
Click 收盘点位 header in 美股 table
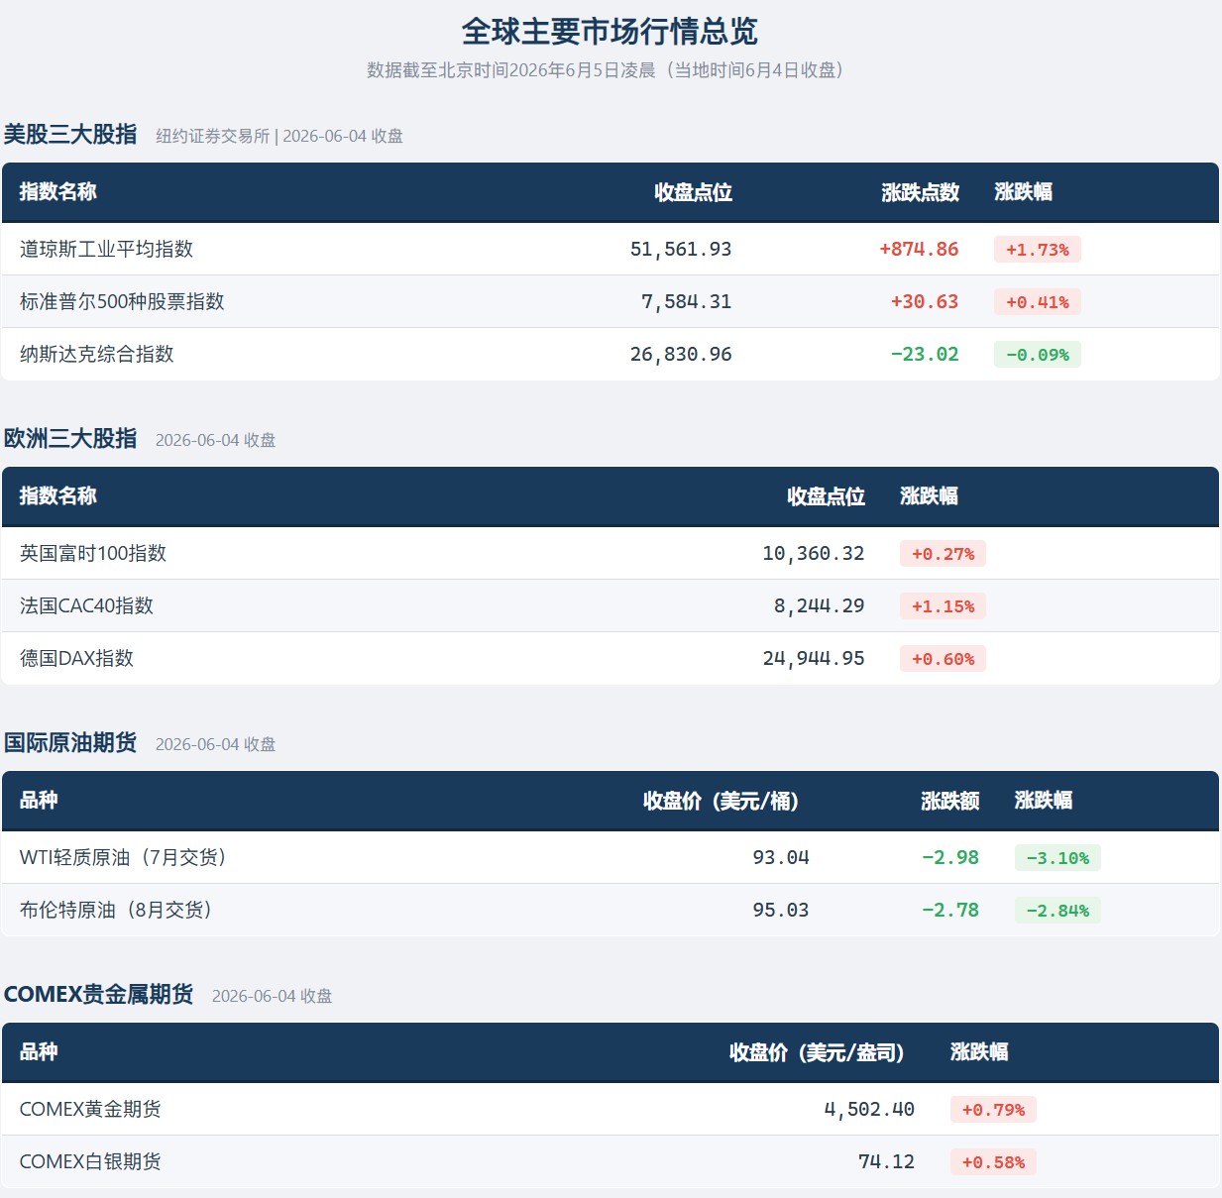[693, 192]
